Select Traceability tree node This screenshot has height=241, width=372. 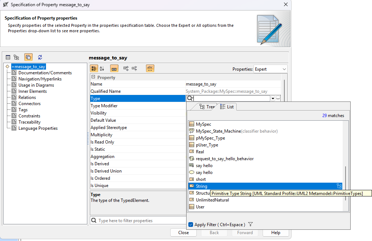click(x=29, y=122)
